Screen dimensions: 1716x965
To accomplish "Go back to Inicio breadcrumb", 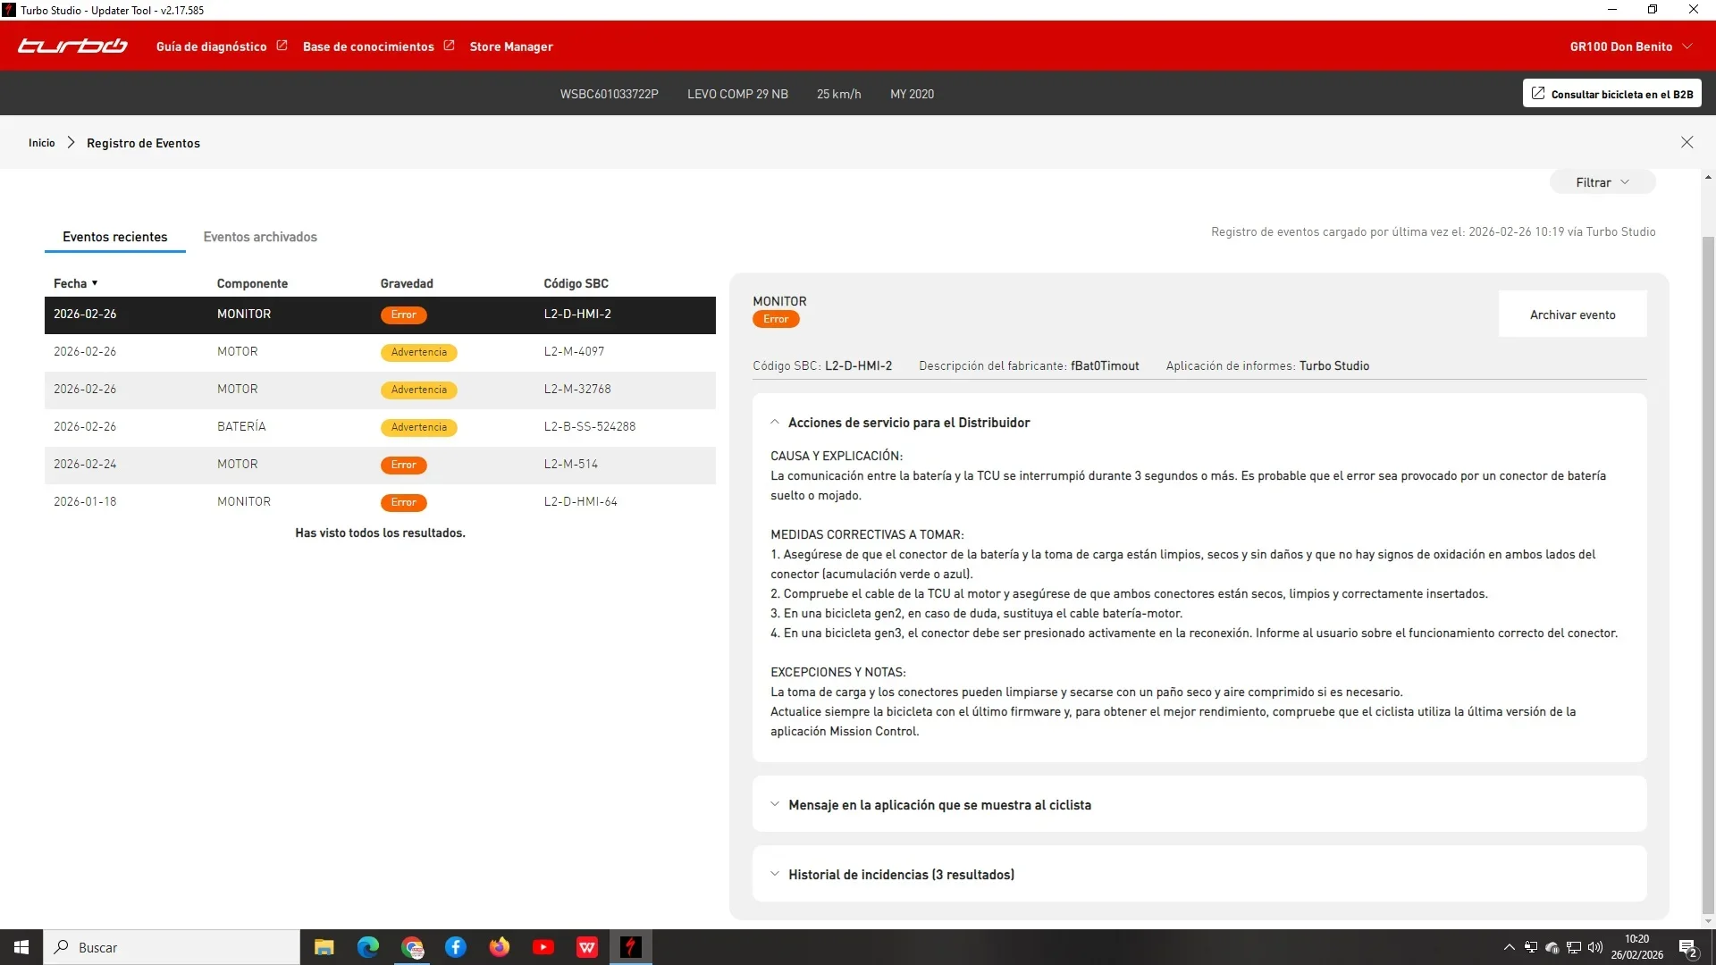I will click(41, 143).
